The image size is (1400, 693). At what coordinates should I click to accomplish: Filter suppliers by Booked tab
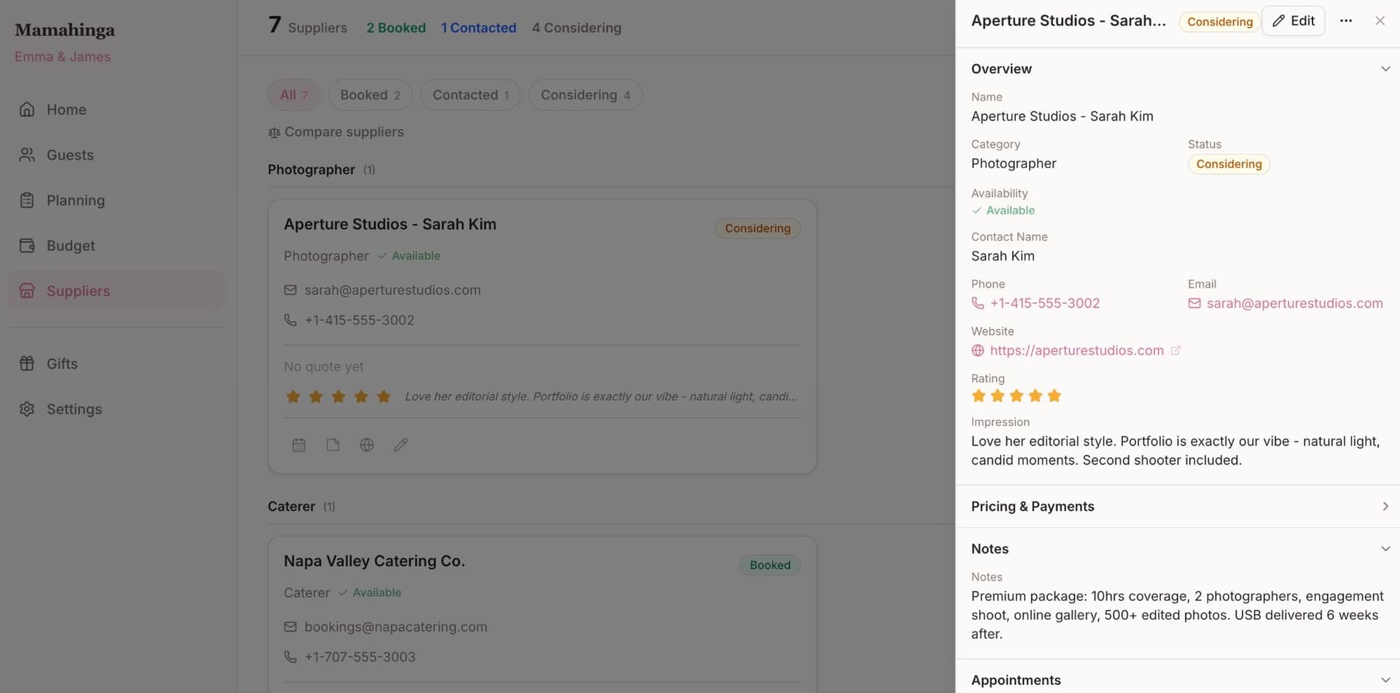tap(370, 95)
